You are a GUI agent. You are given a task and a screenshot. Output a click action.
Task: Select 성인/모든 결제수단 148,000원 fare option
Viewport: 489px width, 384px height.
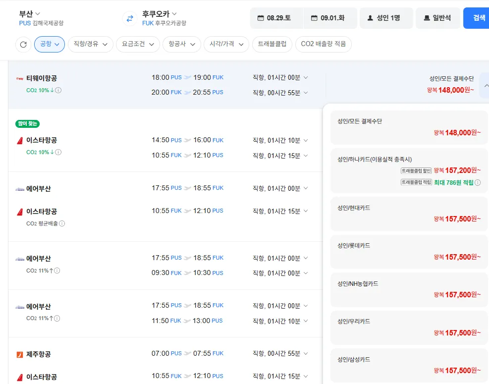click(409, 127)
